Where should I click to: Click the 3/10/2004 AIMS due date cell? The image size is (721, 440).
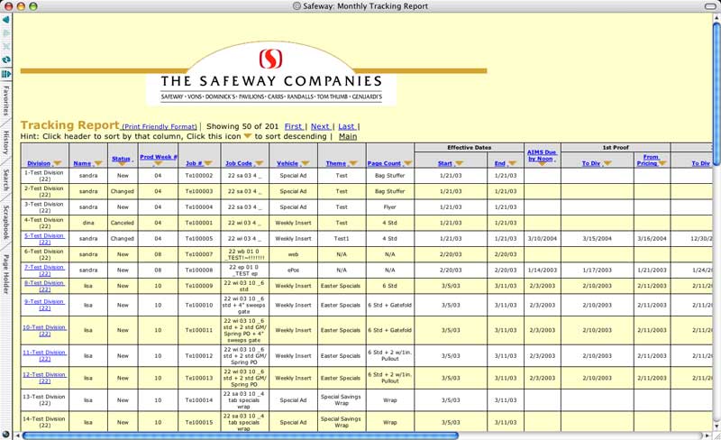[543, 238]
